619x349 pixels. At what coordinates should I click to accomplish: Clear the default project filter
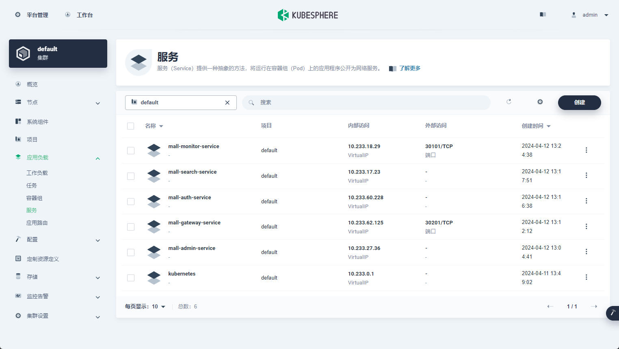pos(227,103)
